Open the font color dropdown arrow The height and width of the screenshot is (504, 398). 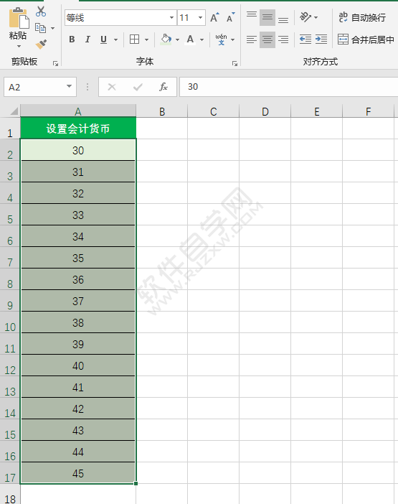tap(202, 40)
